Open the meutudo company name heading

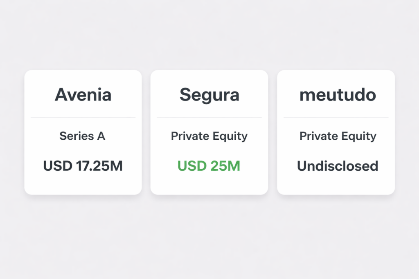pyautogui.click(x=338, y=95)
